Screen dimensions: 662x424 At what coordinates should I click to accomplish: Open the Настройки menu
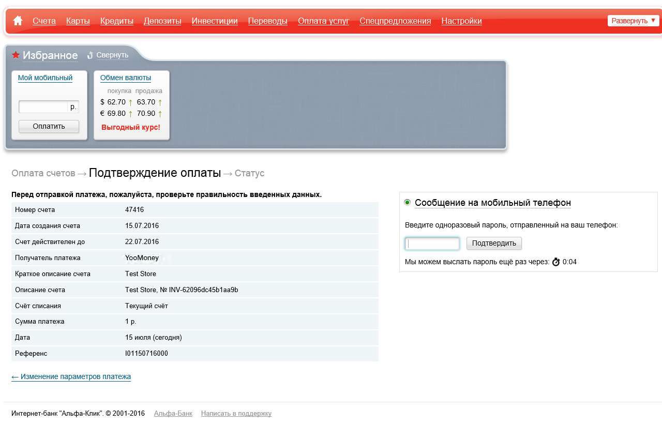462,21
